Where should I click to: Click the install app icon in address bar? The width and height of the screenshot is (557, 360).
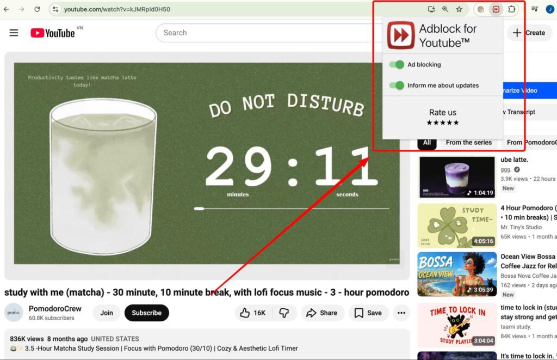click(x=431, y=9)
